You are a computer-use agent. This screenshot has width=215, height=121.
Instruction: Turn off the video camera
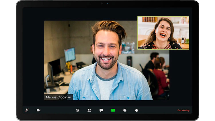click(38, 110)
